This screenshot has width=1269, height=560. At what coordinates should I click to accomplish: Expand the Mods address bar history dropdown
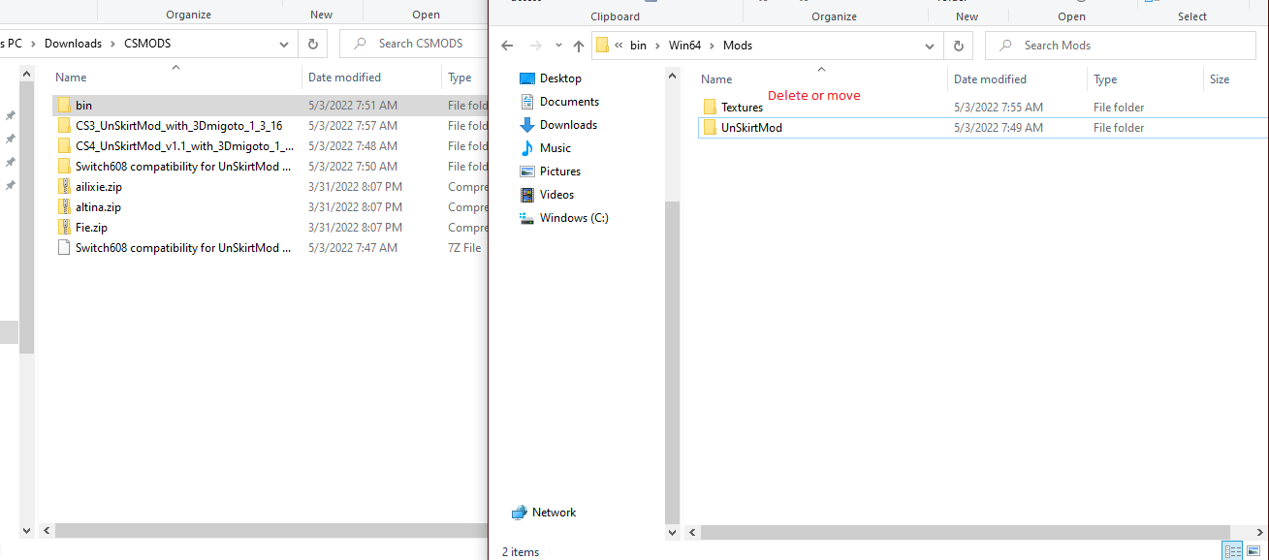(x=931, y=46)
